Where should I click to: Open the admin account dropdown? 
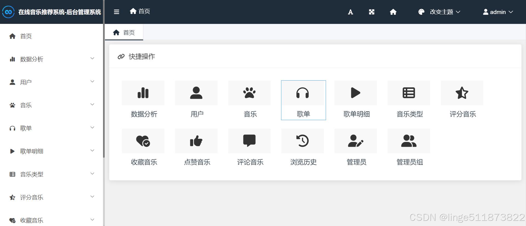point(498,12)
